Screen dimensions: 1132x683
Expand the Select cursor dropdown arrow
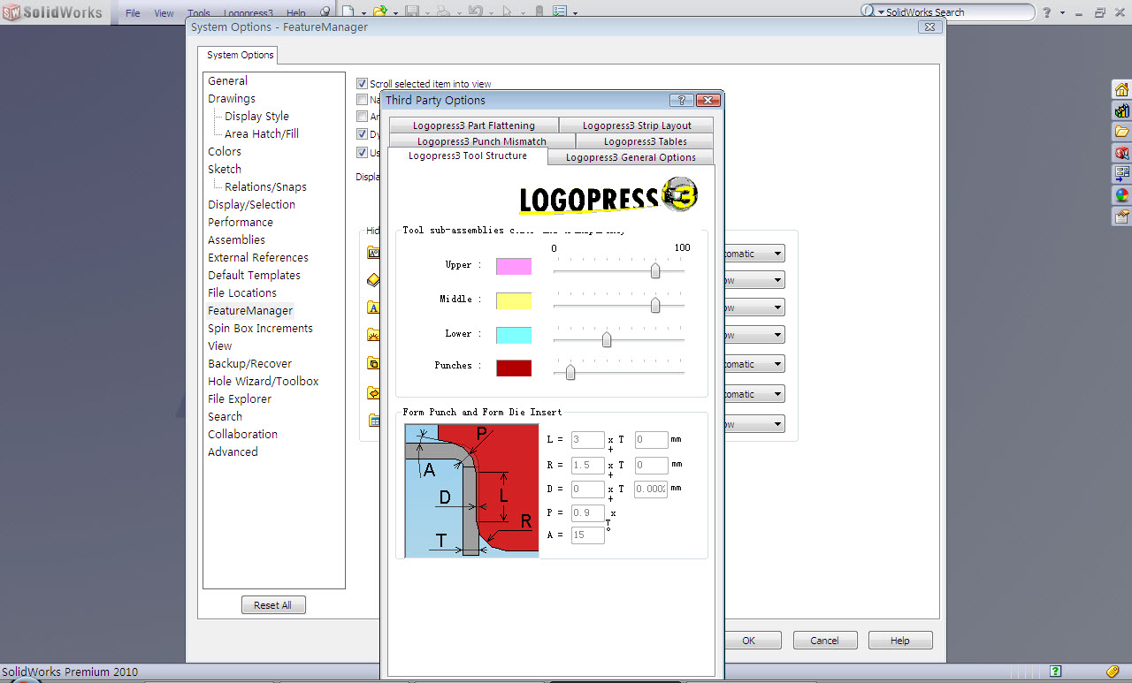click(523, 13)
